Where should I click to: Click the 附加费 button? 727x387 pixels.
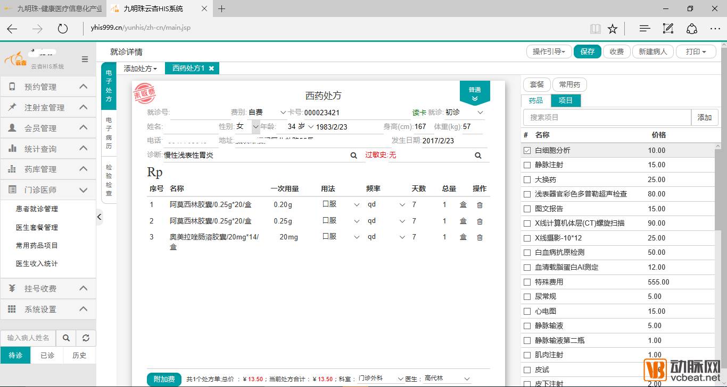coord(164,379)
